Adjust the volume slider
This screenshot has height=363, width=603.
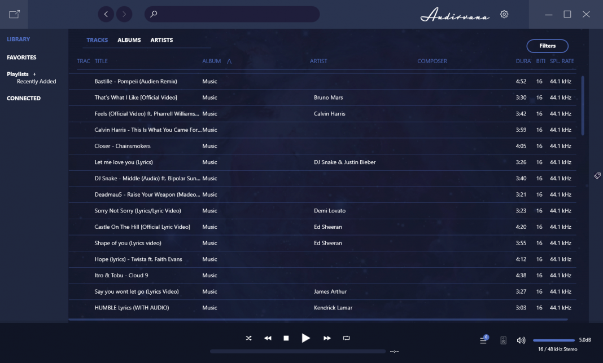[554, 340]
